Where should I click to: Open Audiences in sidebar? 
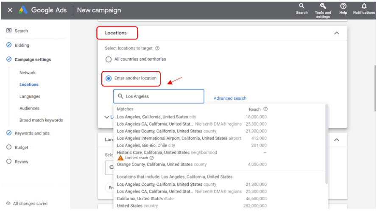tap(29, 108)
